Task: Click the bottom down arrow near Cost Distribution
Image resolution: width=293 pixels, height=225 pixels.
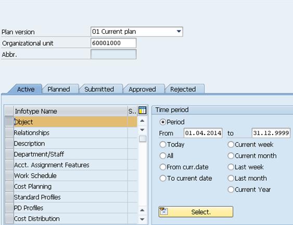Action: (142, 219)
